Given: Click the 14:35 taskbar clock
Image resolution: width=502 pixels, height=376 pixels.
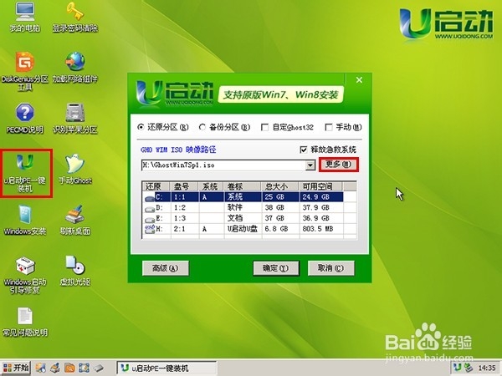Looking at the screenshot, I should 487,368.
